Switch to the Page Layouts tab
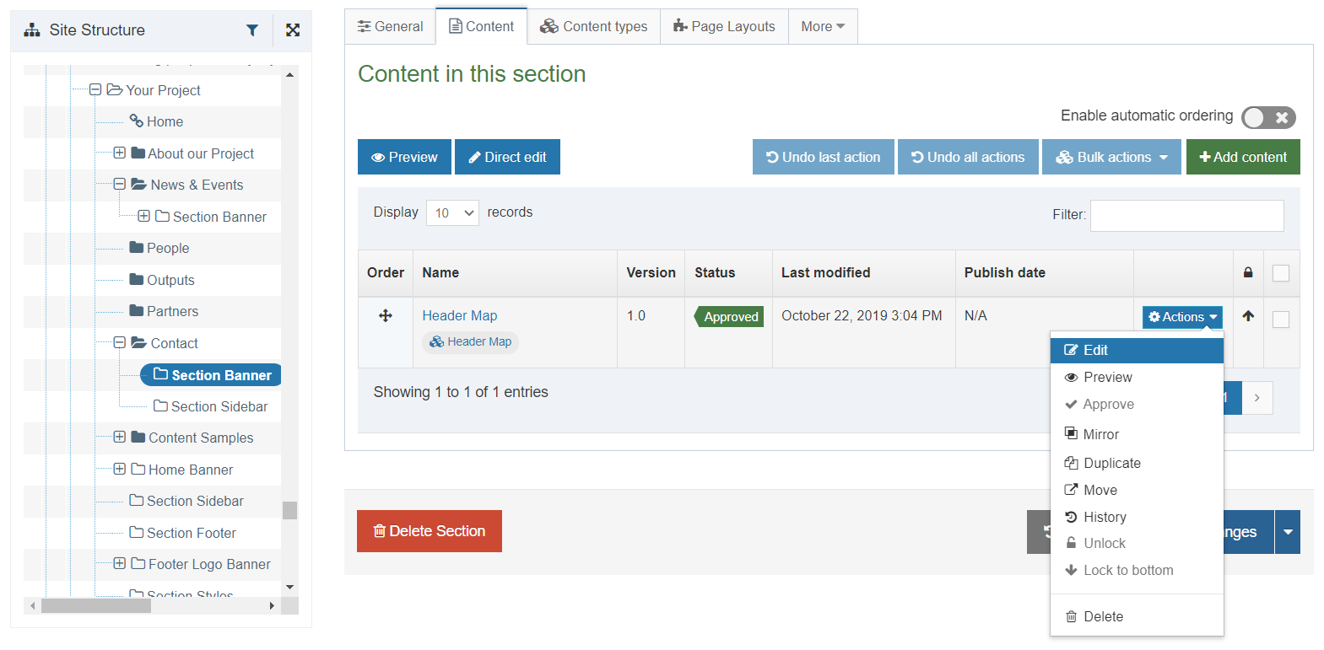The height and width of the screenshot is (650, 1324). click(724, 27)
